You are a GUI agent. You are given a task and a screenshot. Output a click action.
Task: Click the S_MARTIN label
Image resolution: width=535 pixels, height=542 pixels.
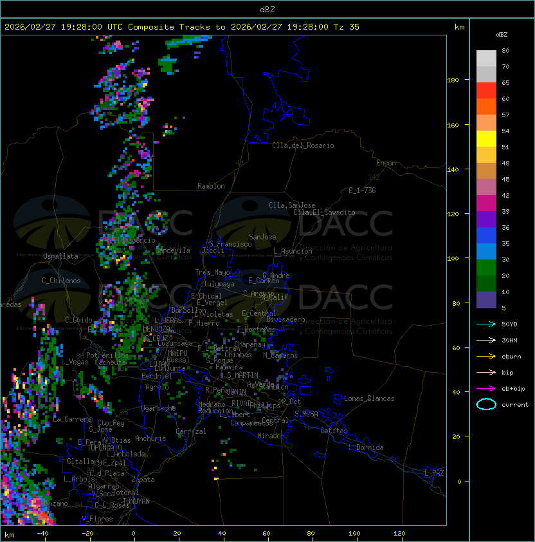(242, 375)
